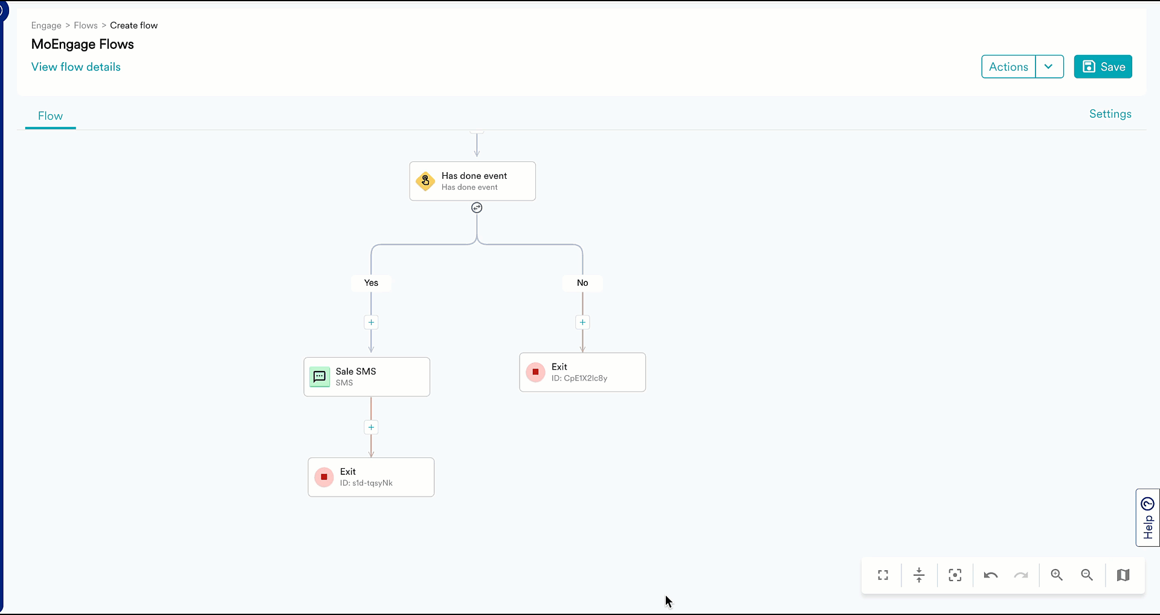Click the vertical align center icon
1160x615 pixels.
919,575
